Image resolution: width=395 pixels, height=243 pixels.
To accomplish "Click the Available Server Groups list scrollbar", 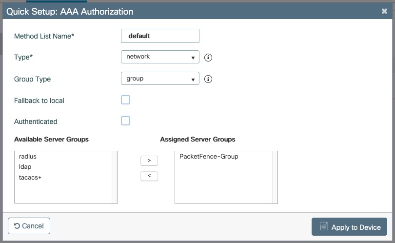I will 115,177.
